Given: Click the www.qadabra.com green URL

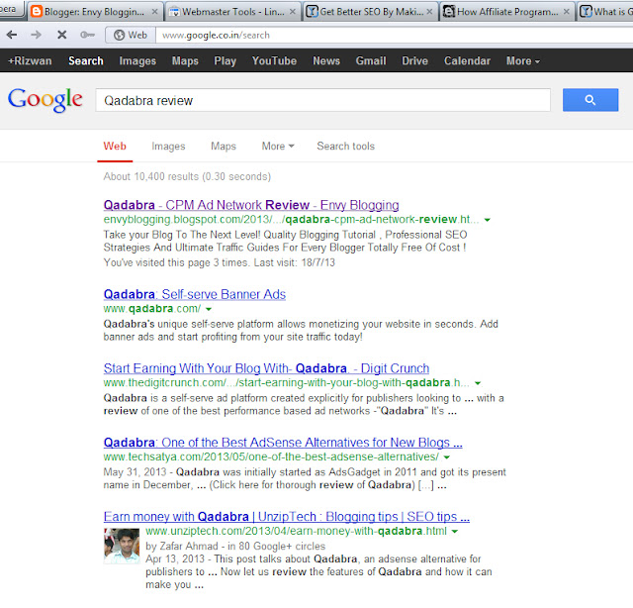Looking at the screenshot, I should pyautogui.click(x=152, y=309).
